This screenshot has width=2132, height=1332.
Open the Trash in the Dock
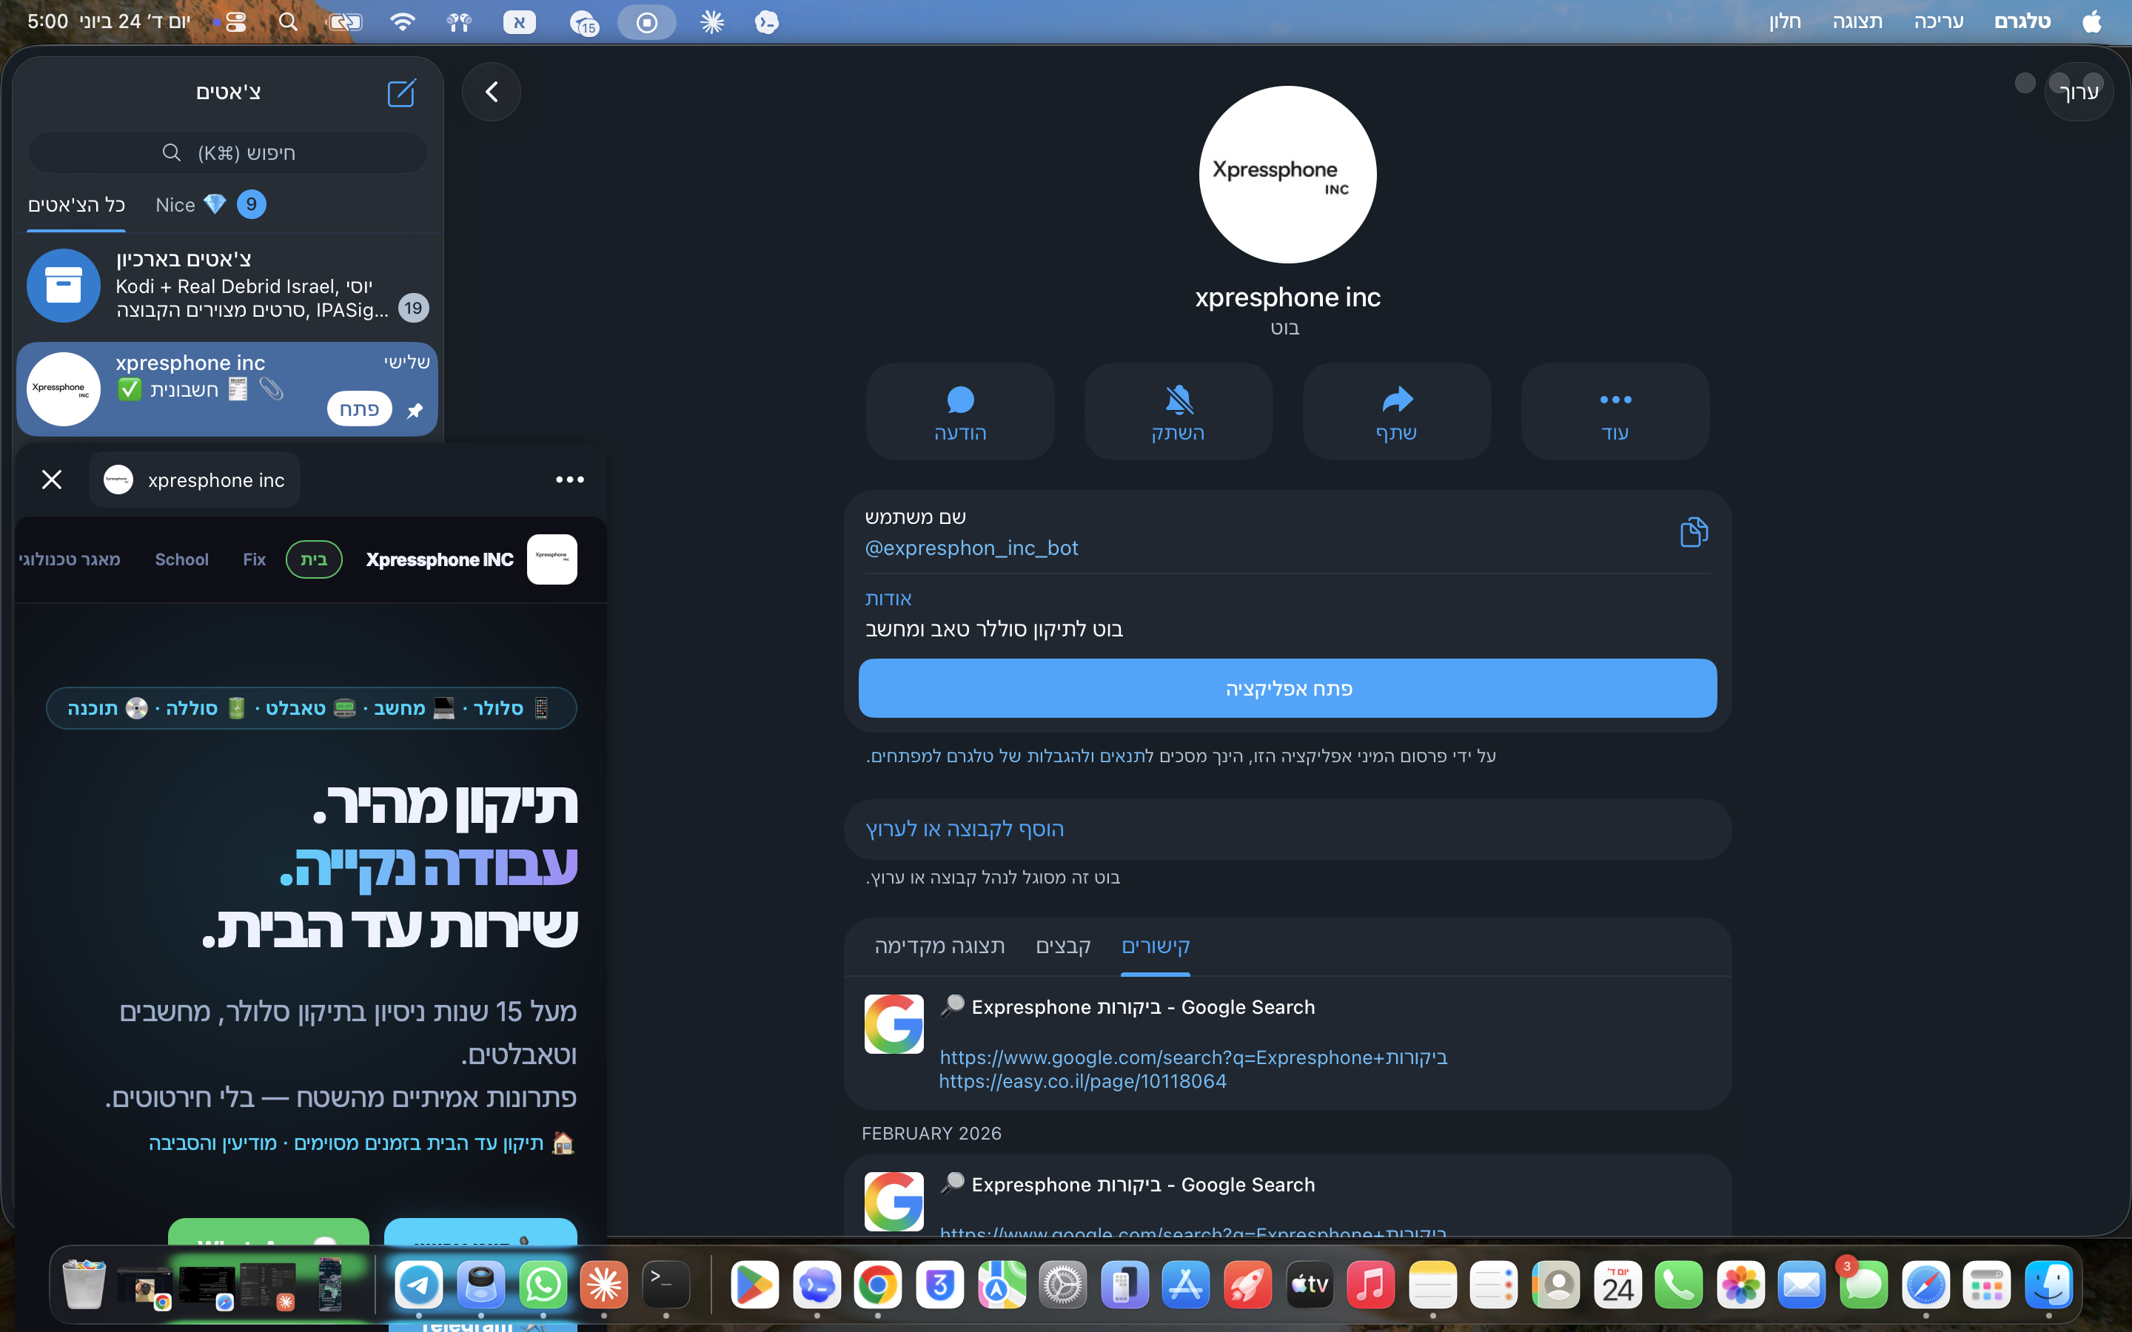84,1285
